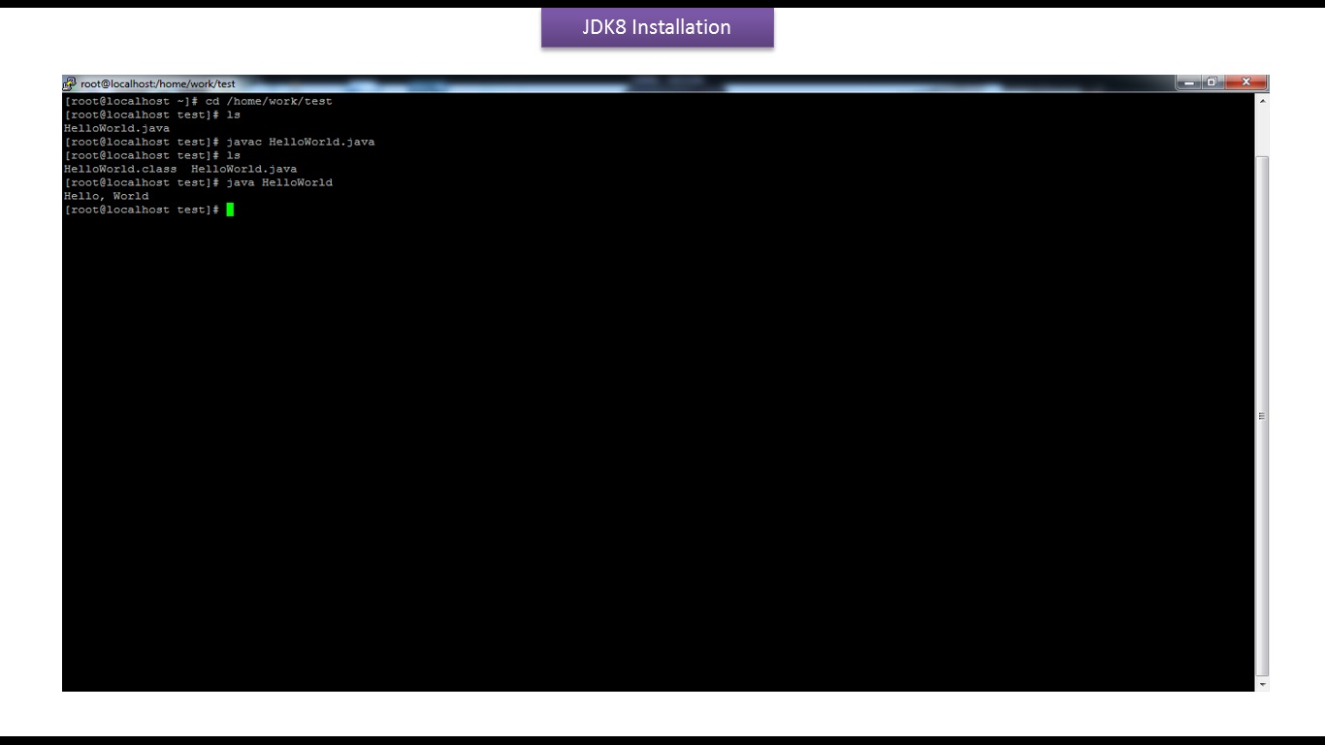
Task: Close the root@localhost terminal window
Action: tap(1245, 82)
